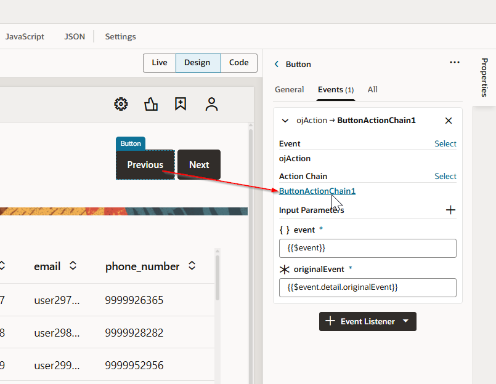
Task: Click the Next button on canvas
Action: 199,165
